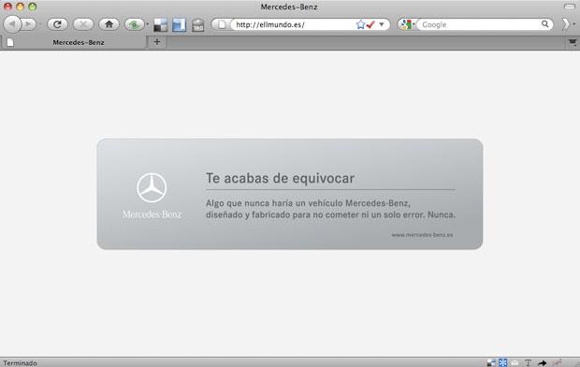Click the toolbar toggle pill in title bar
580x367 pixels.
[570, 7]
